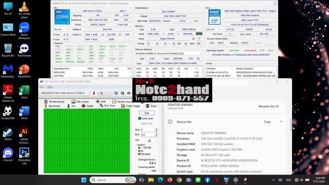Switch to Disk monitor tab
The height and width of the screenshot is (185, 329).
click(80, 102)
